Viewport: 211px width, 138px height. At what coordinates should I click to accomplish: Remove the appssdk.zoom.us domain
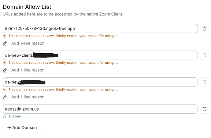tap(204, 109)
